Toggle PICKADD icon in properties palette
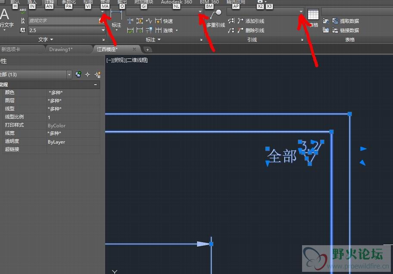The width and height of the screenshot is (393, 274). point(78,74)
